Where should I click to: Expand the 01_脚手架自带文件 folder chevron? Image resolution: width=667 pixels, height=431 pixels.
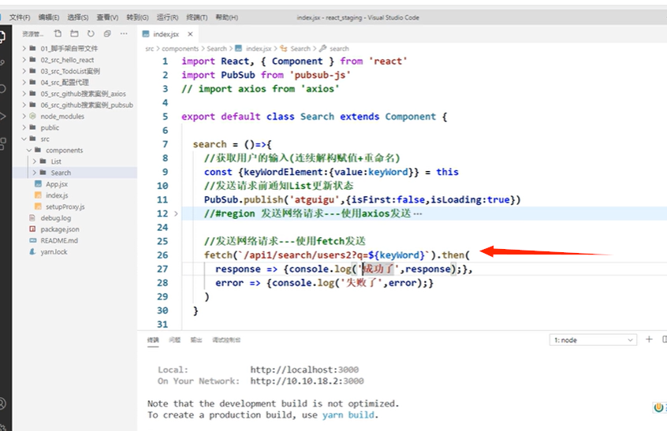click(x=24, y=48)
